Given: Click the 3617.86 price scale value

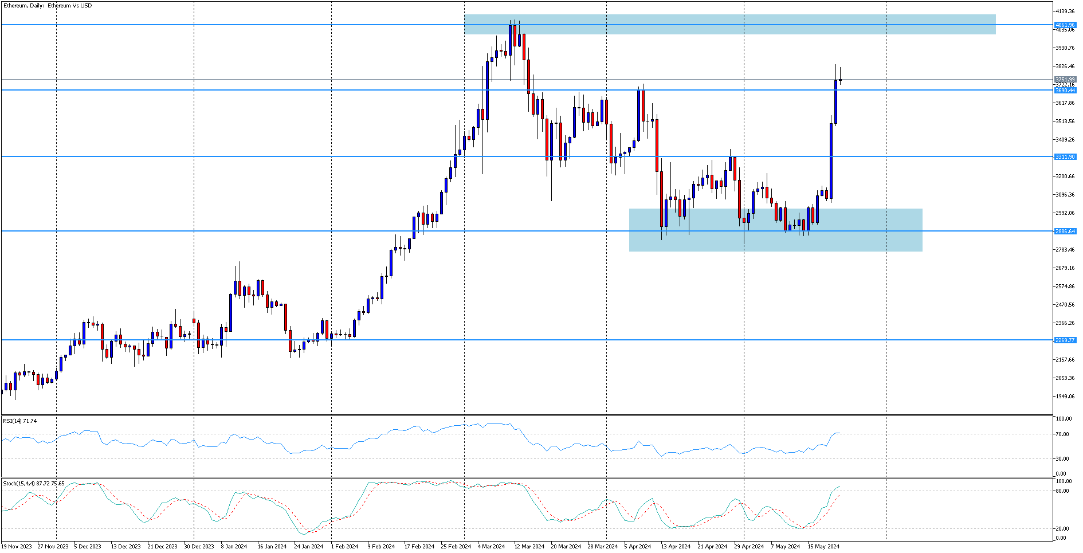Looking at the screenshot, I should point(1065,103).
